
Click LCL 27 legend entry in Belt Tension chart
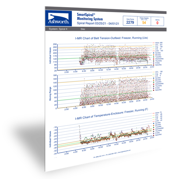(157, 49)
